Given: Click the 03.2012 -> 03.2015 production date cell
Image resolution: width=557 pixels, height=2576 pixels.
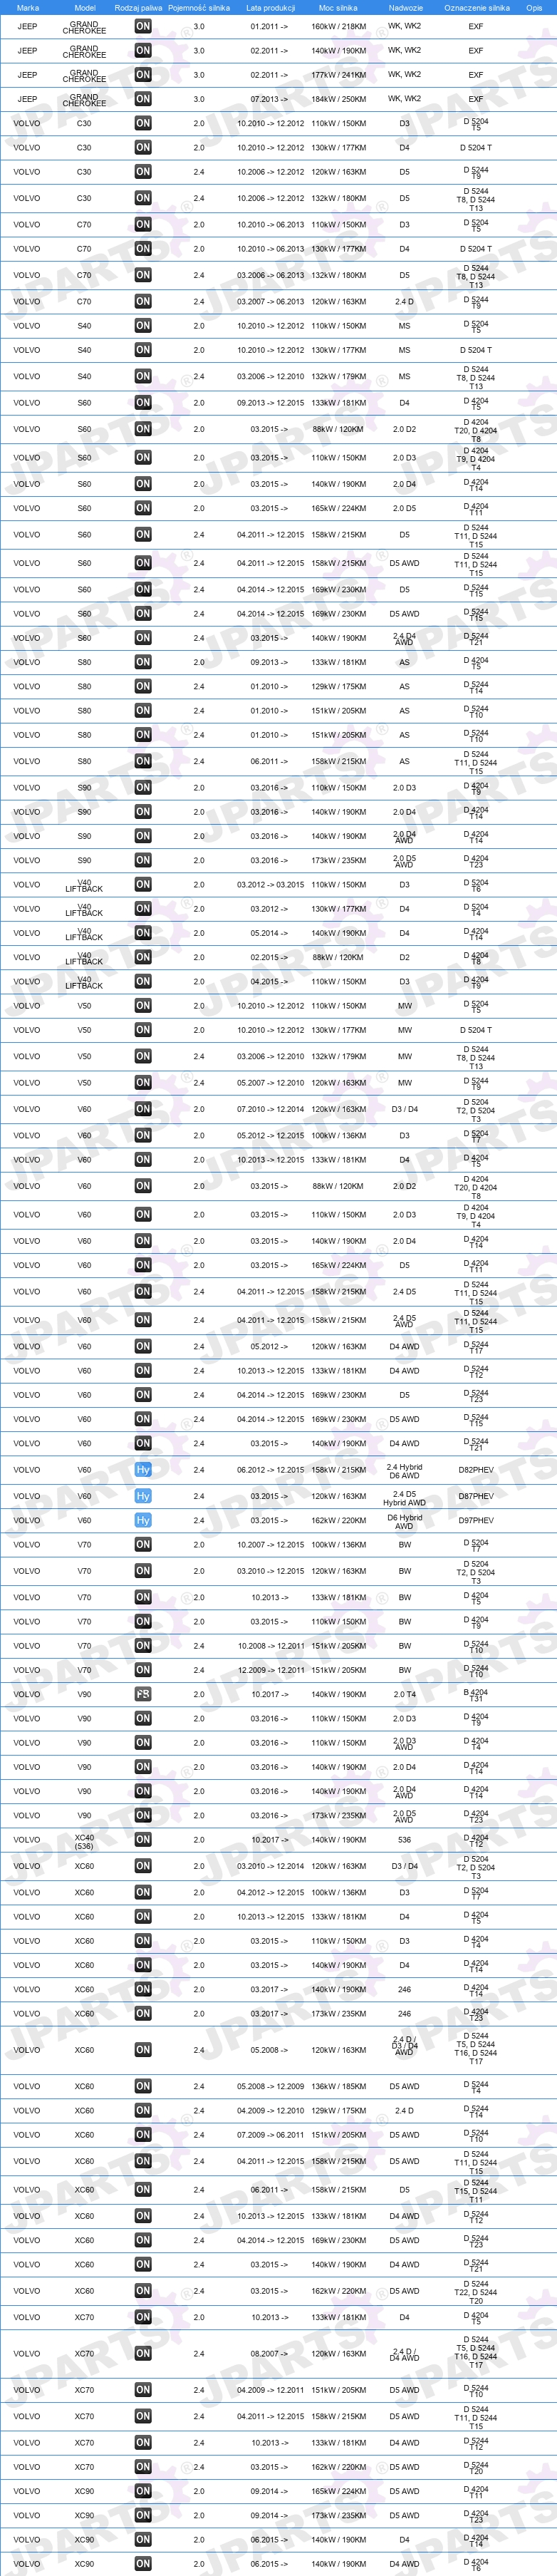Looking at the screenshot, I should [270, 885].
